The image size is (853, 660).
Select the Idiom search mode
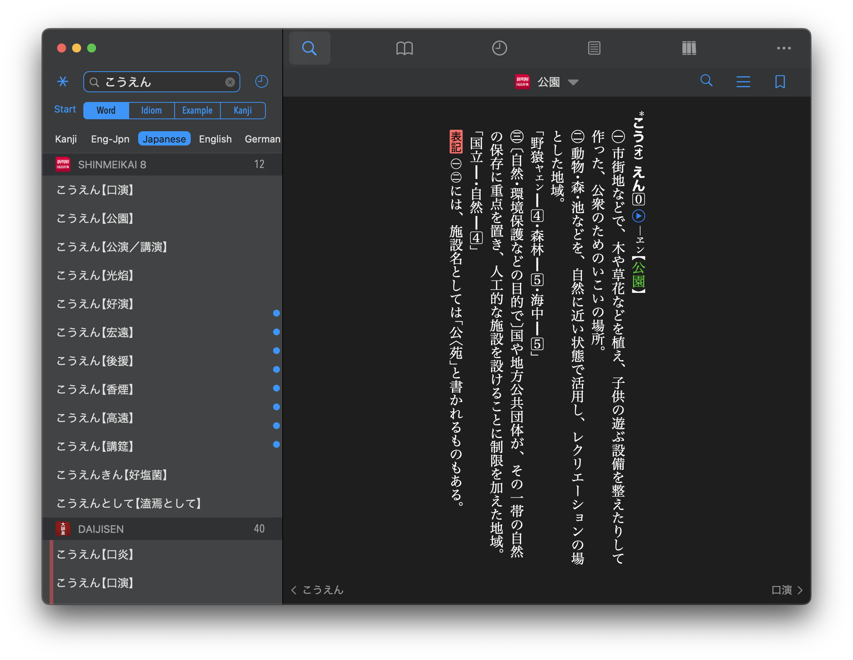click(151, 110)
